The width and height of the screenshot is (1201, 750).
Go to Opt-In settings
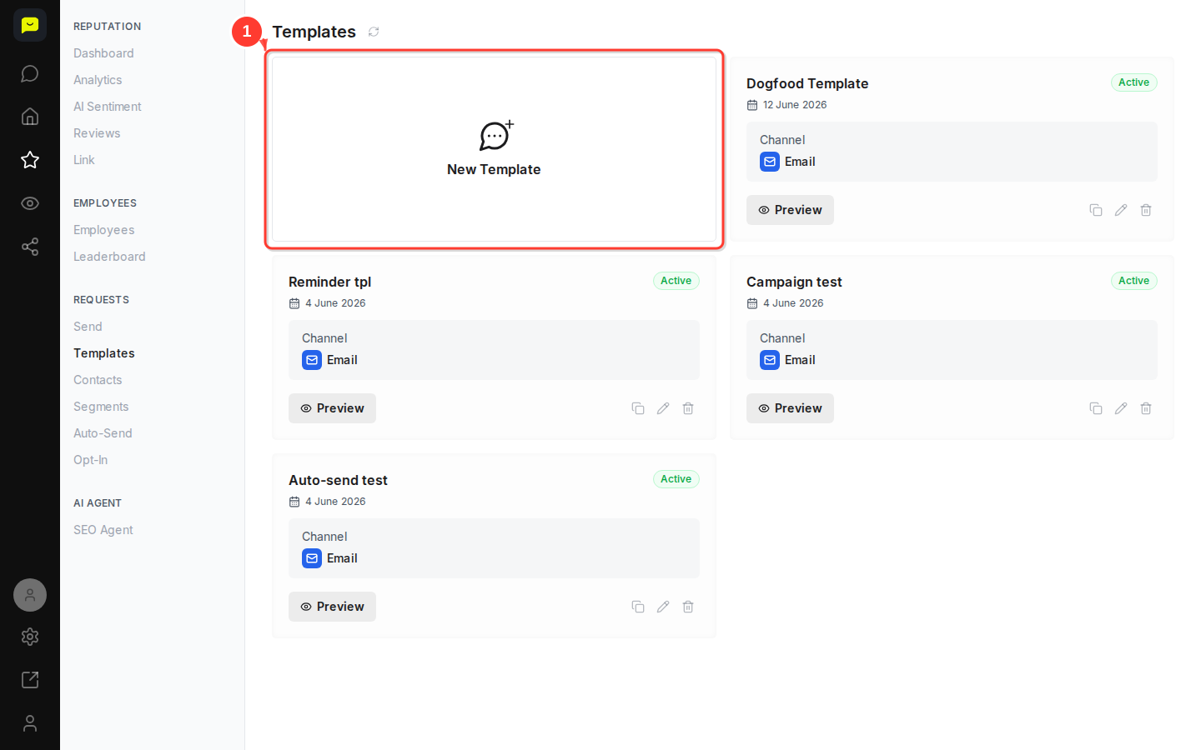tap(90, 460)
